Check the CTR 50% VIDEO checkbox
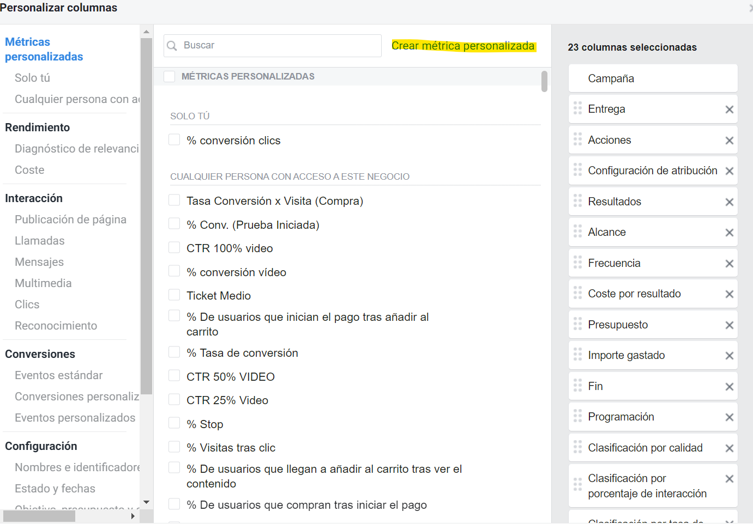The image size is (753, 530). pyautogui.click(x=174, y=375)
